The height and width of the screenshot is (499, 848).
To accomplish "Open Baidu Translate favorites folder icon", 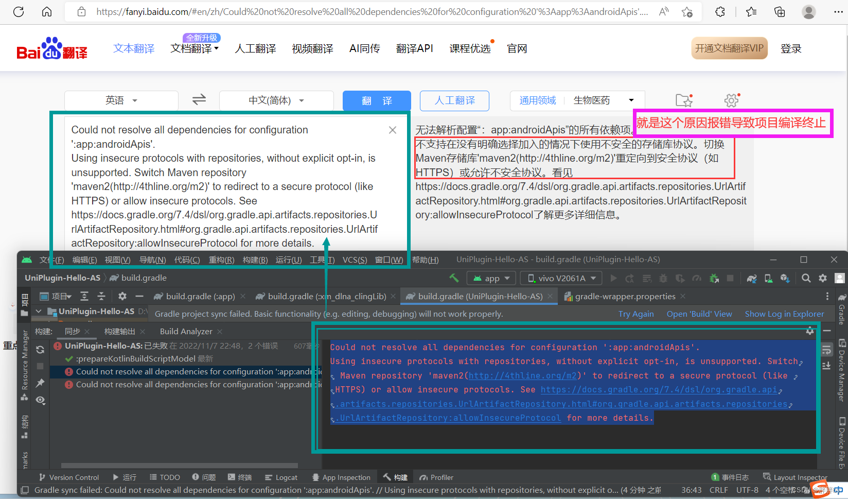I will tap(684, 100).
